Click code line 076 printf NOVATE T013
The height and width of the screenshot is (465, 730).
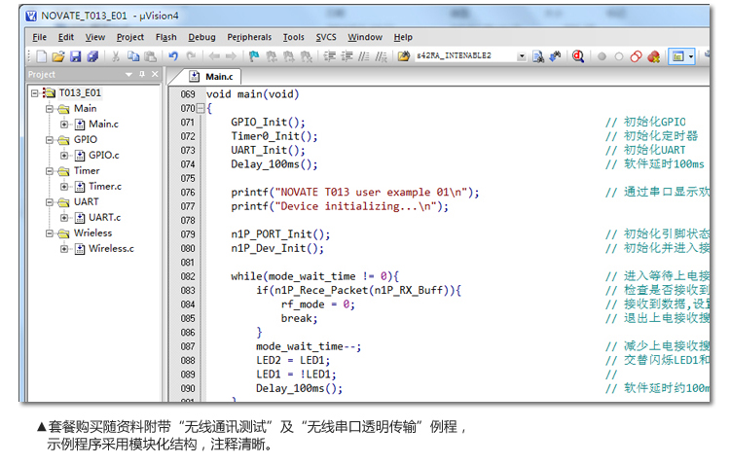pyautogui.click(x=354, y=193)
